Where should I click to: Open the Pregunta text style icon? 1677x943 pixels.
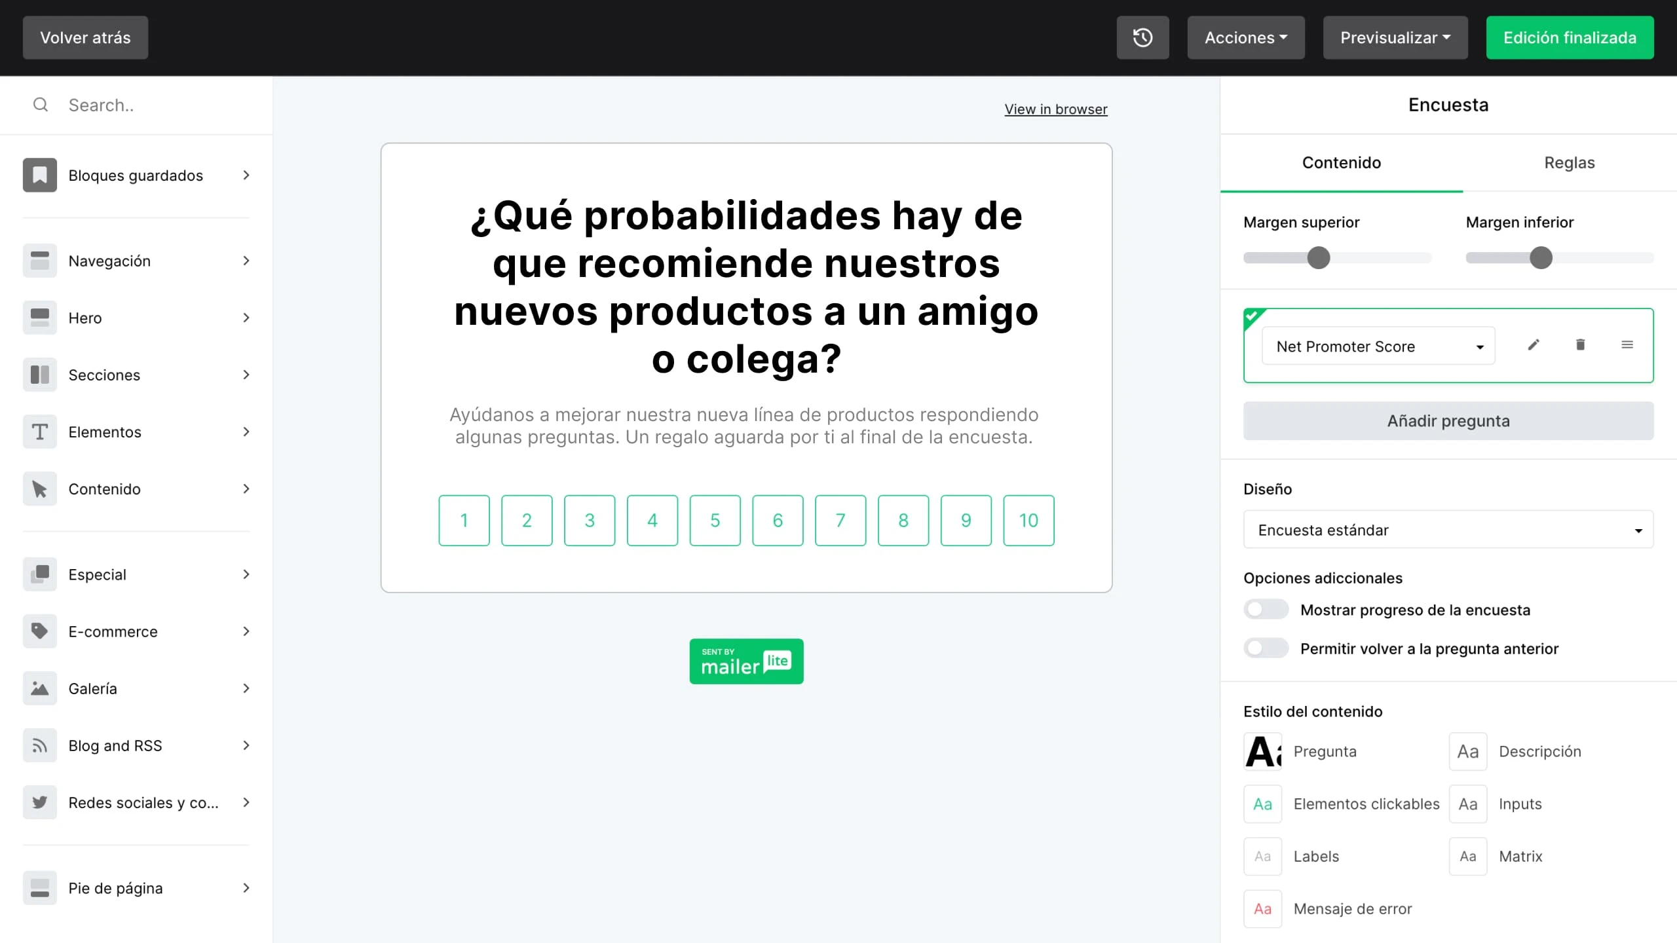tap(1262, 751)
